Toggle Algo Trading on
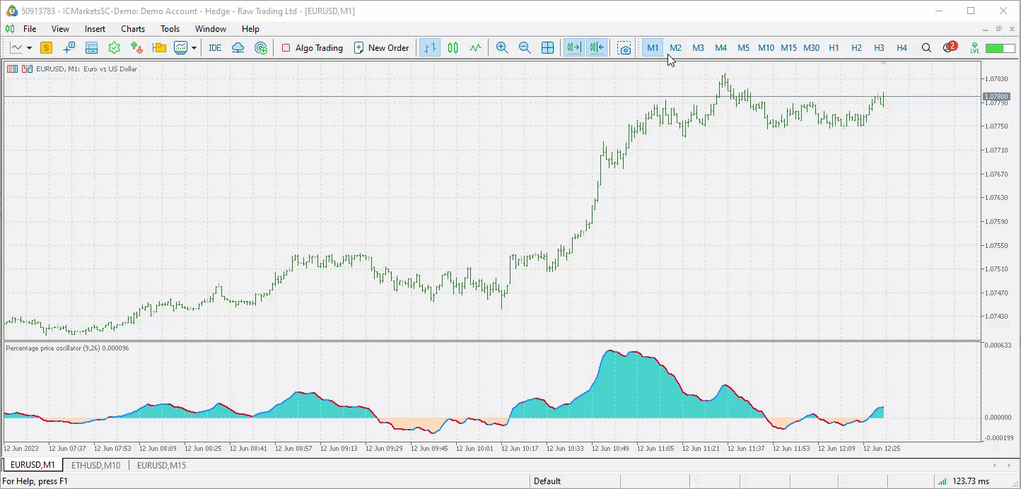 coord(312,47)
